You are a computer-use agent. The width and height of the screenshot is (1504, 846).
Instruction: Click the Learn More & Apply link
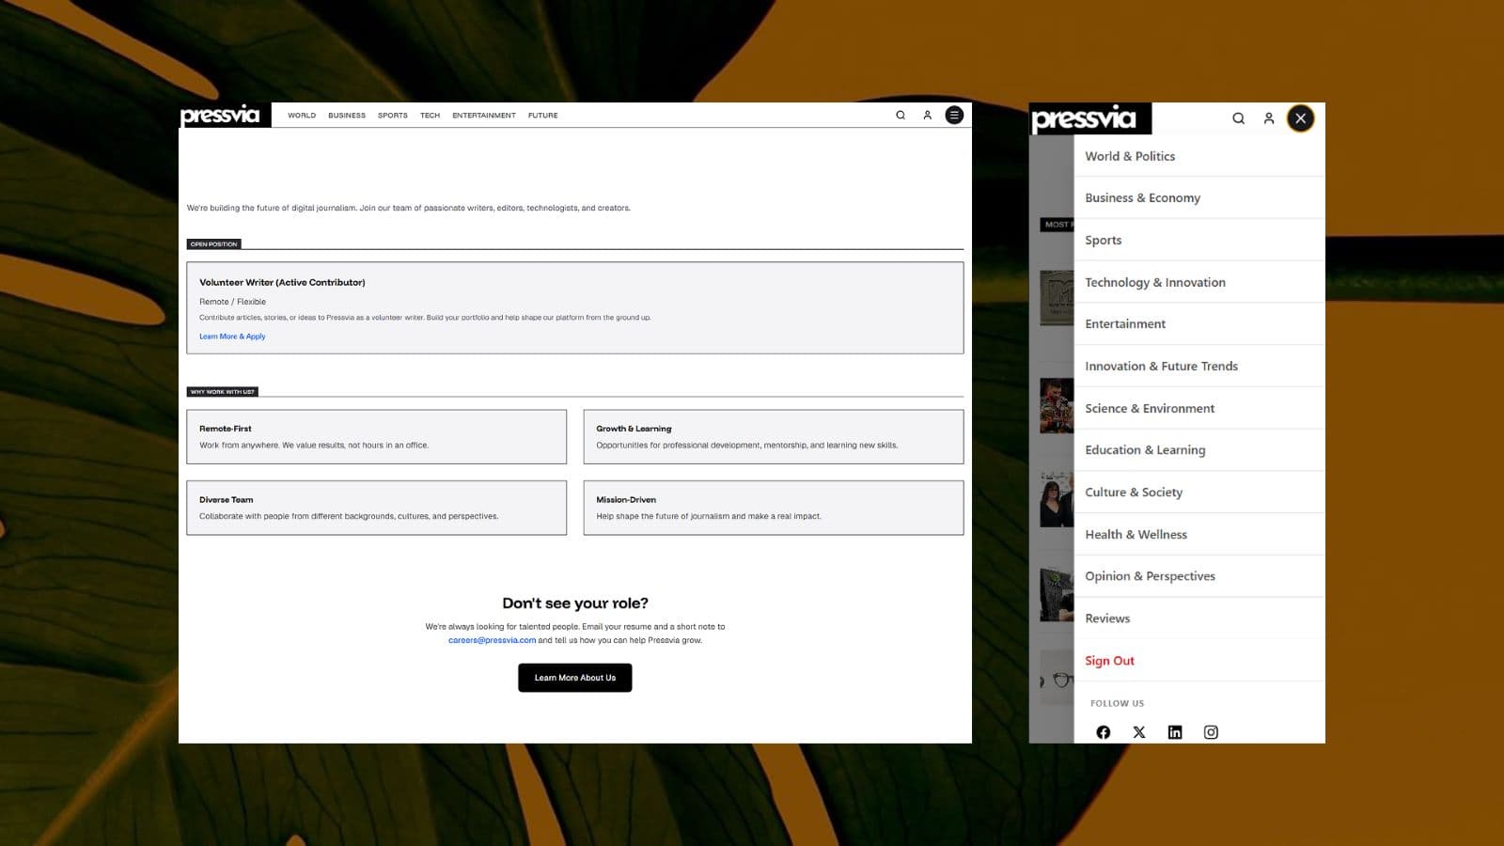coord(232,337)
